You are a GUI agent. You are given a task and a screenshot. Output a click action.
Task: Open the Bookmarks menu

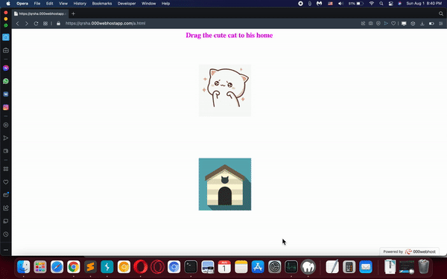coord(102,4)
